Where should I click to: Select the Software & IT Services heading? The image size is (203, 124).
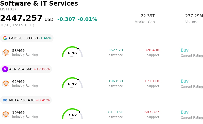(39, 3)
